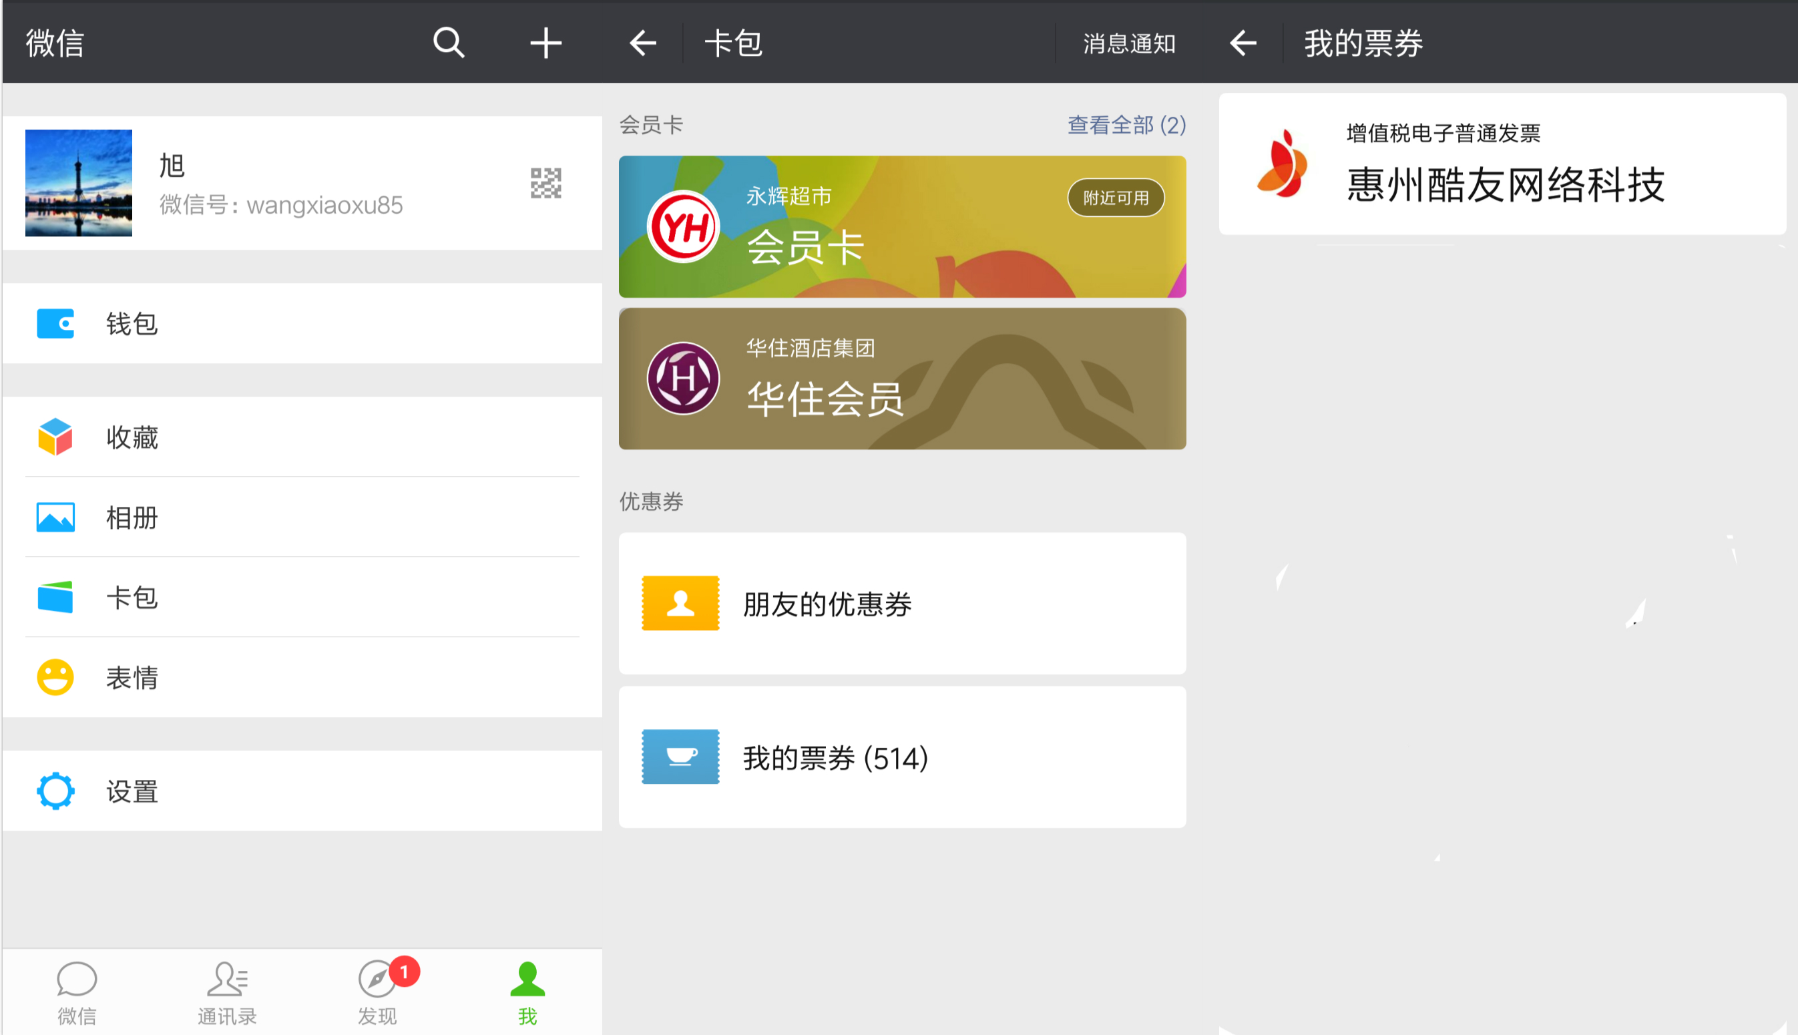Screen dimensions: 1798x1035
Task: Open the 表情 menu entry
Action: pos(302,678)
